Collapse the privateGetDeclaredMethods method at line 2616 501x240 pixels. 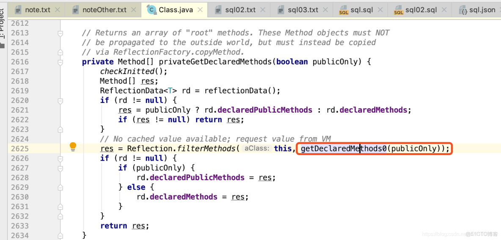coord(60,62)
